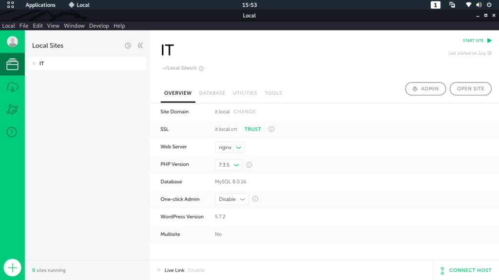
Task: Open the network wifi tray icon
Action: pos(468,5)
